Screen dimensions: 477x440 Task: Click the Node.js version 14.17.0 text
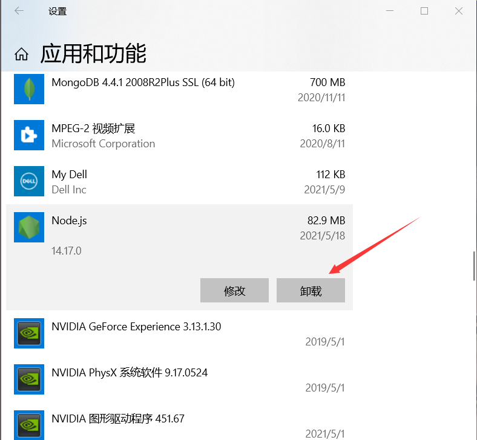point(67,251)
